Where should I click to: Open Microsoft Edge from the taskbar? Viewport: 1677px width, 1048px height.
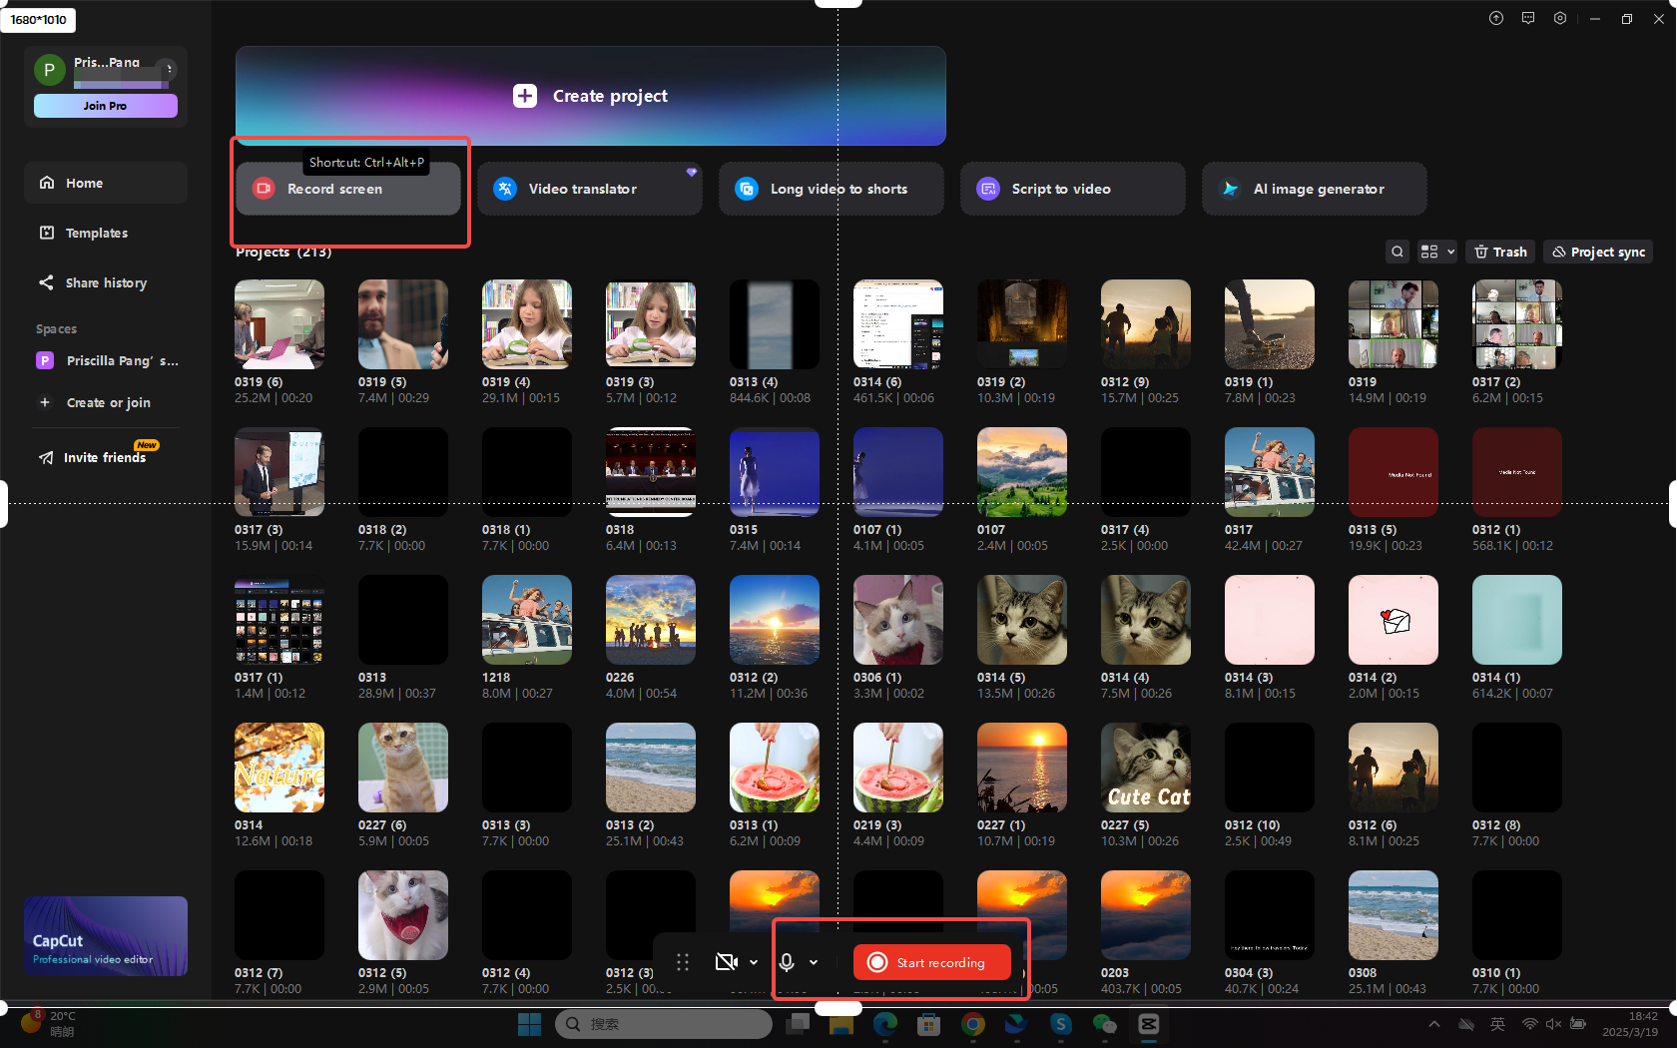[884, 1024]
